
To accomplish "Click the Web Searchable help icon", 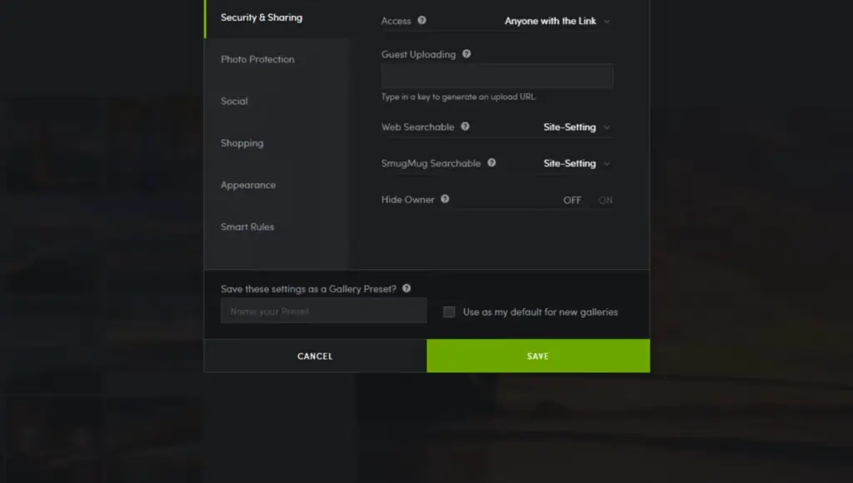I will click(465, 127).
